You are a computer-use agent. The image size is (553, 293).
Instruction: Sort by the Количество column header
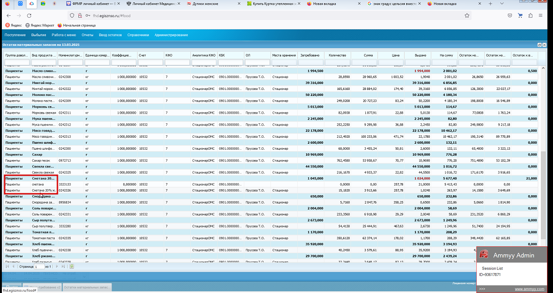[338, 56]
